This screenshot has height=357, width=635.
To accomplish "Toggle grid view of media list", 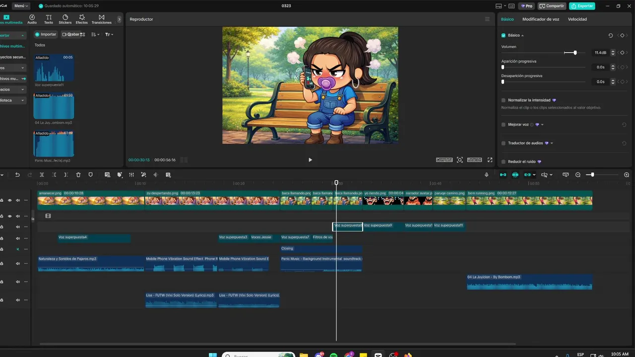I will (x=82, y=34).
